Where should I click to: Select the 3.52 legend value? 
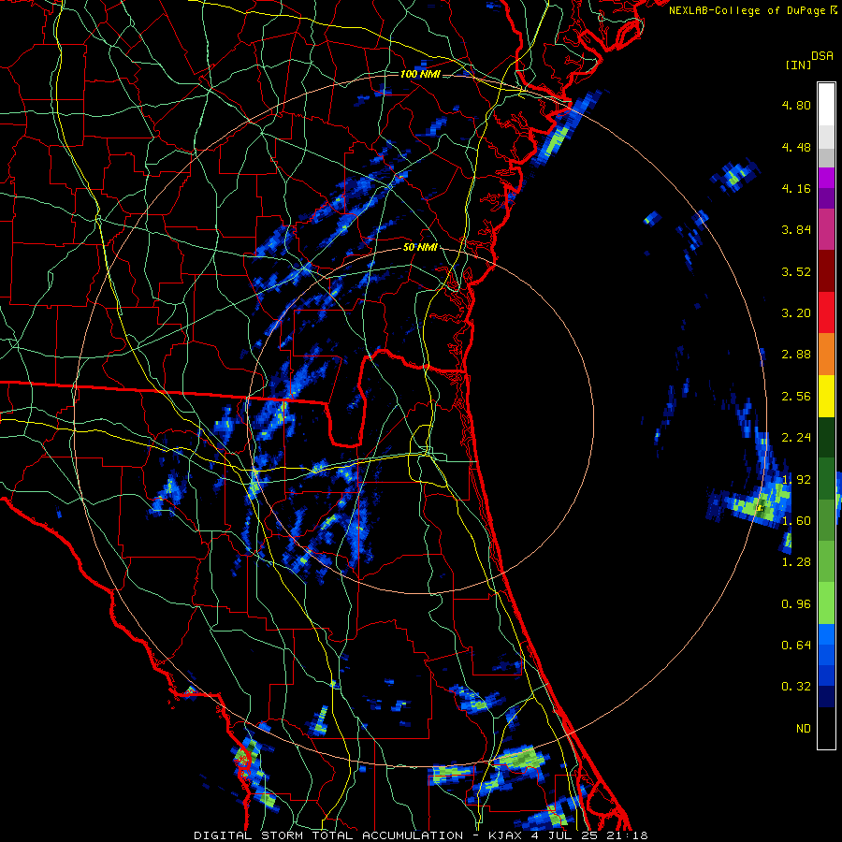pyautogui.click(x=796, y=271)
